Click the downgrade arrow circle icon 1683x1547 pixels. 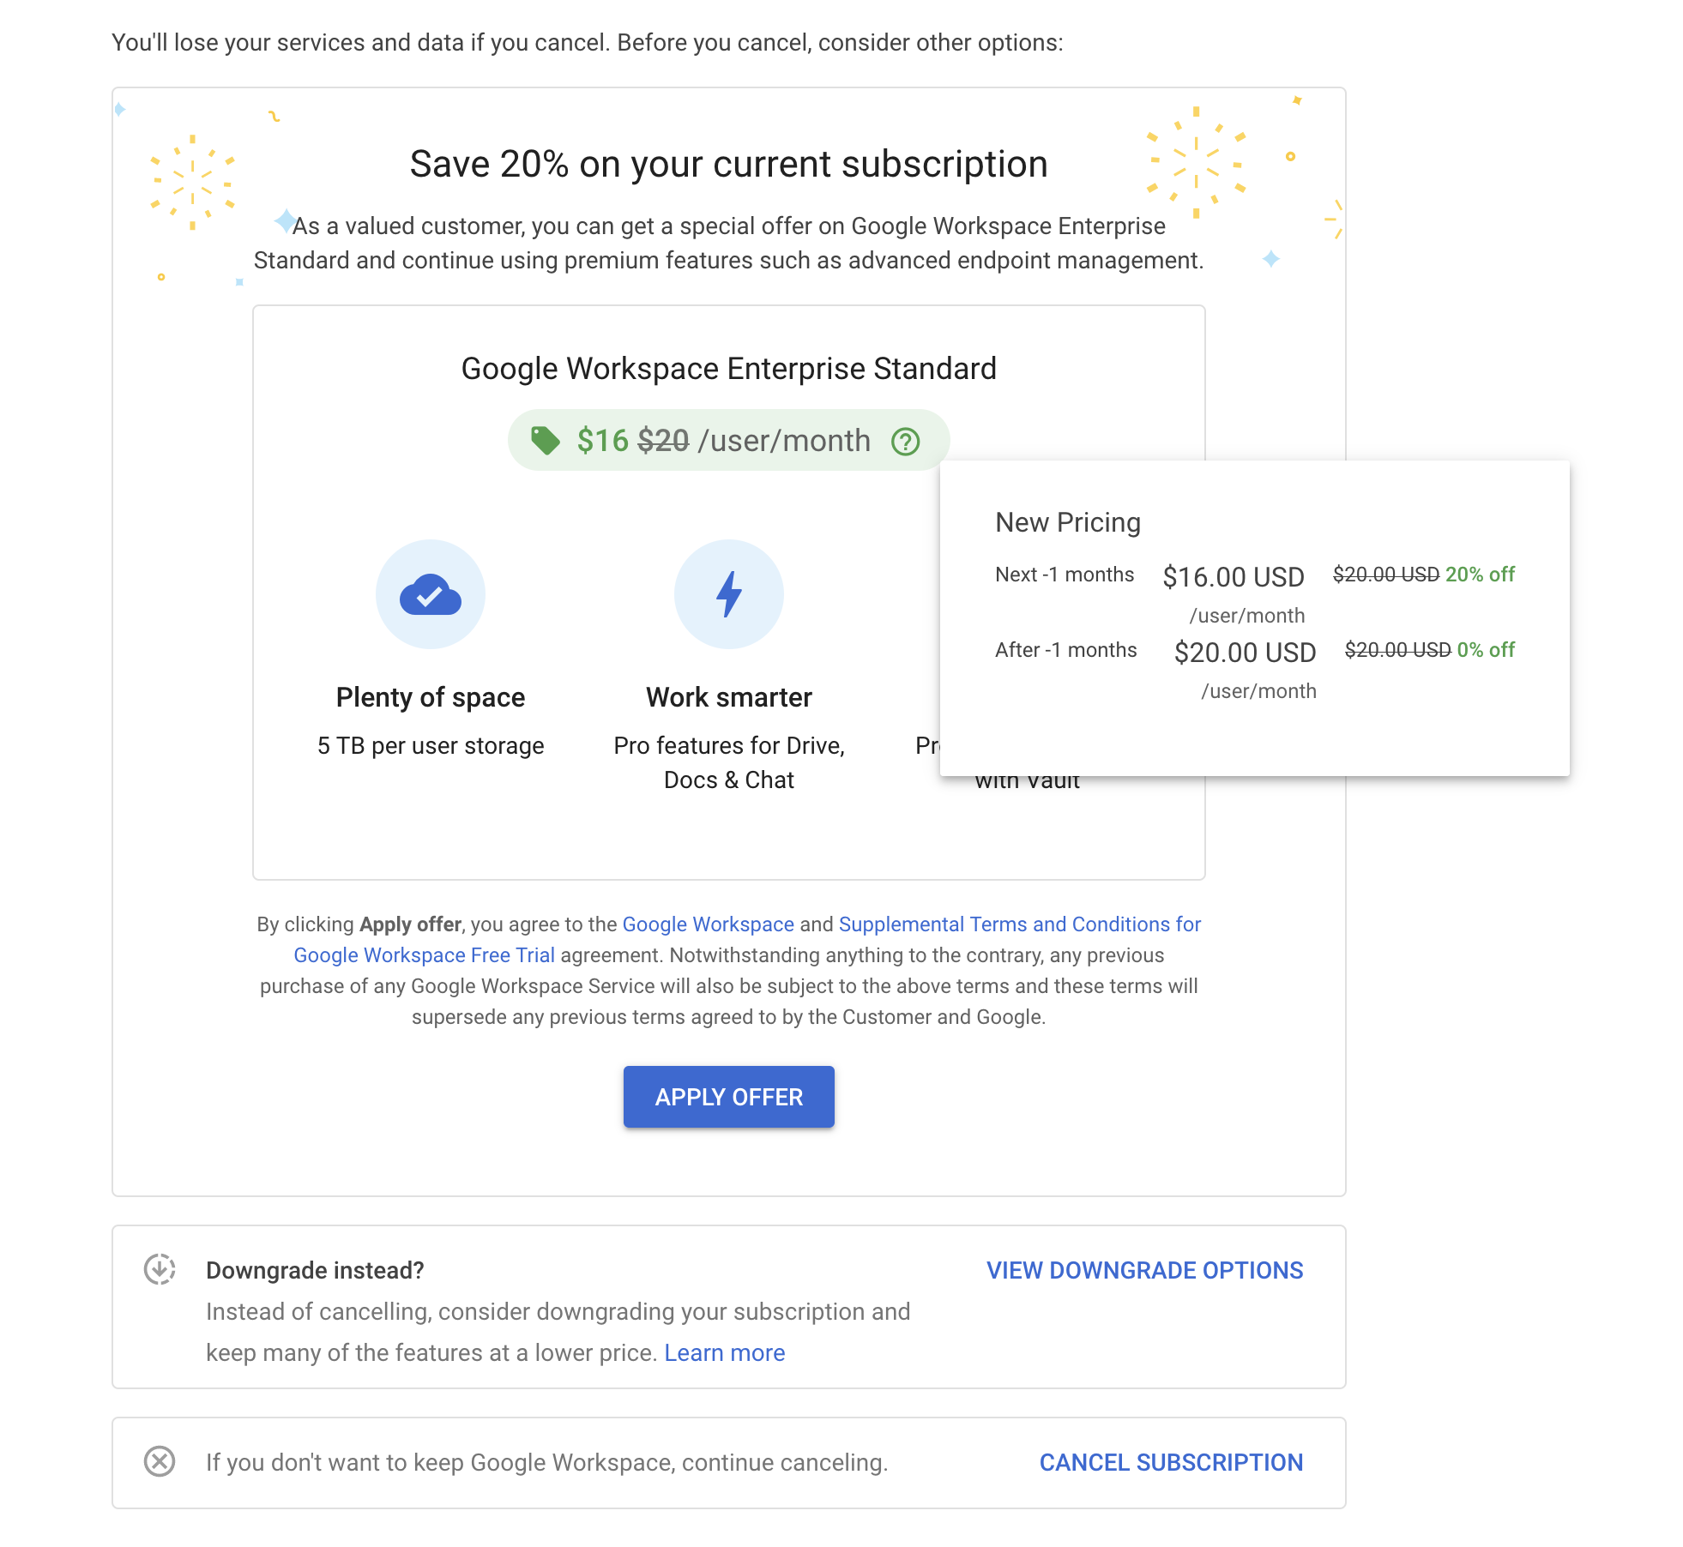160,1269
